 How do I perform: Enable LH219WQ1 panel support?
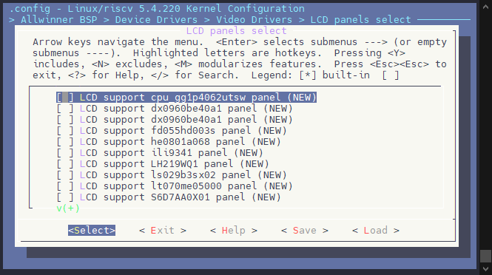tap(65, 164)
